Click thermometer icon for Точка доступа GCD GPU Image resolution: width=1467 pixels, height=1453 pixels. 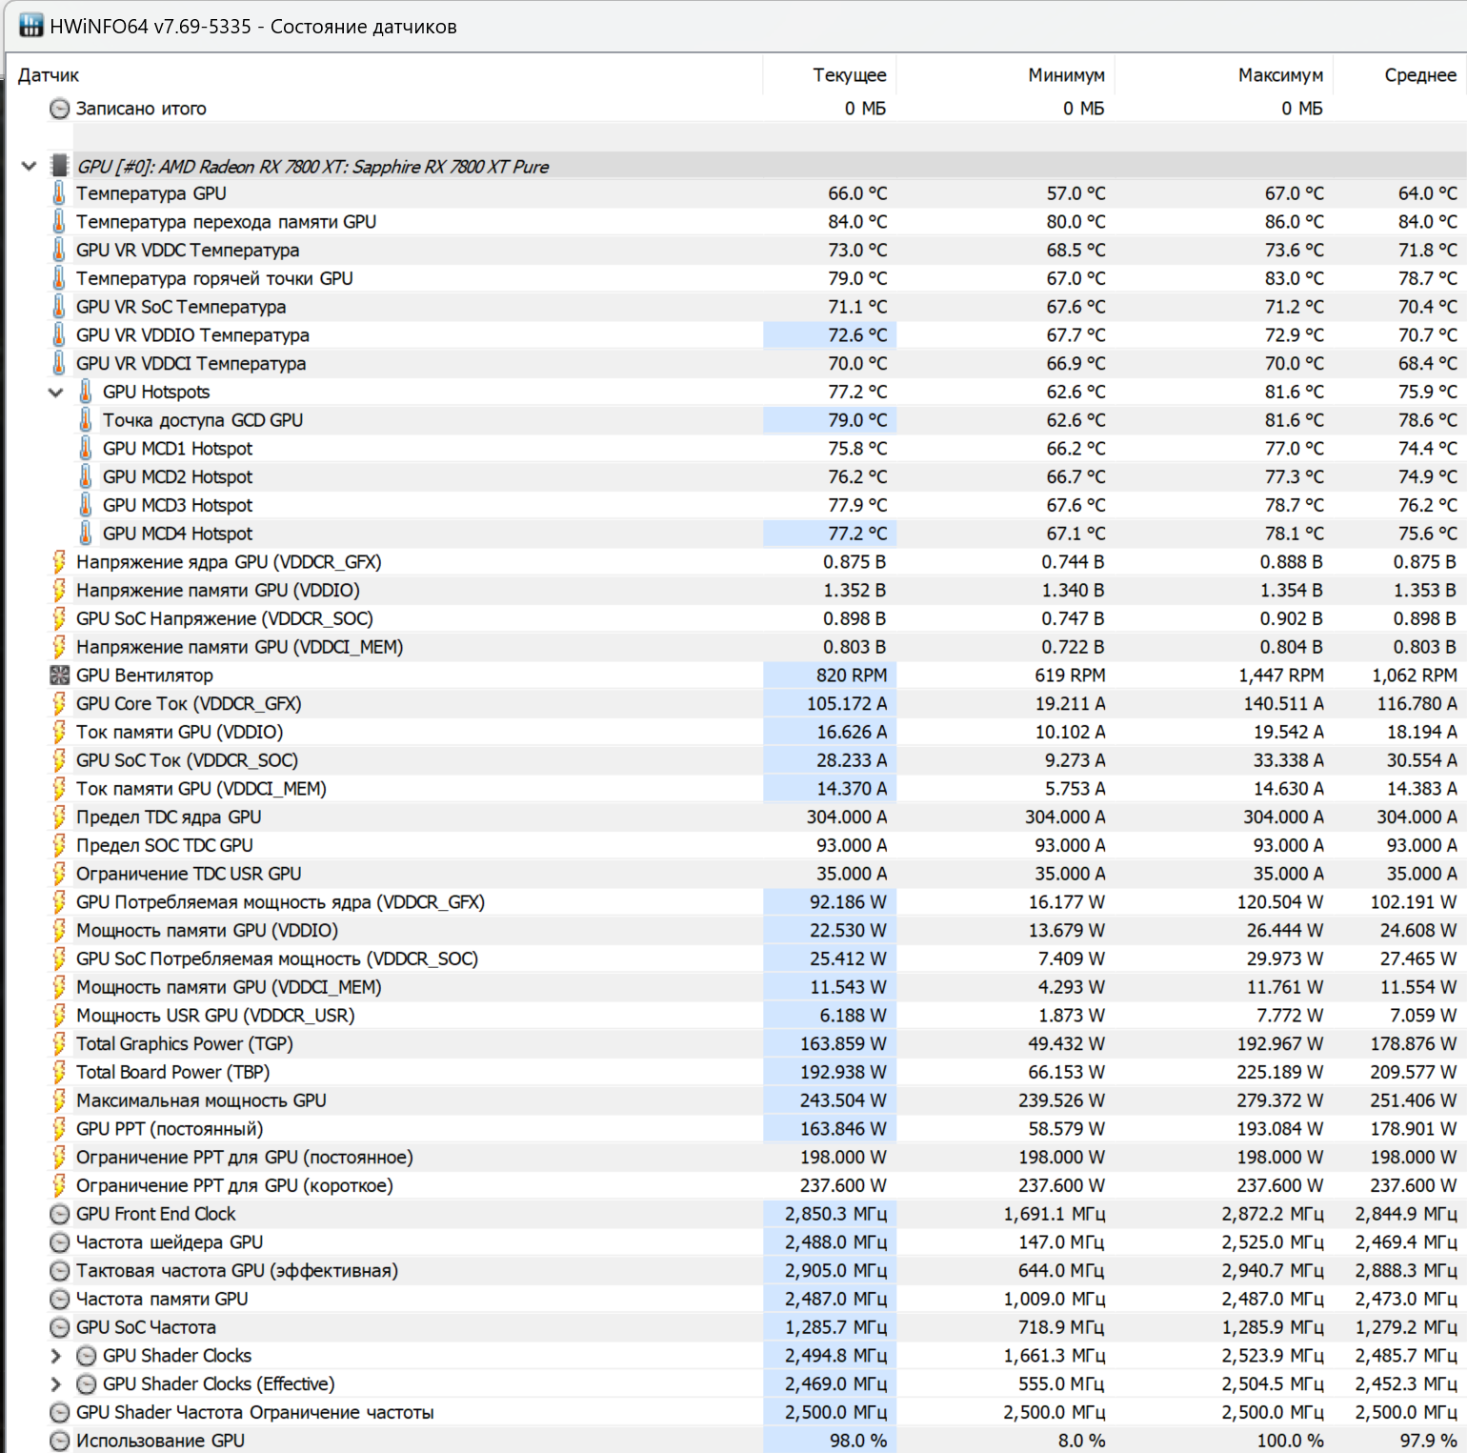point(86,420)
